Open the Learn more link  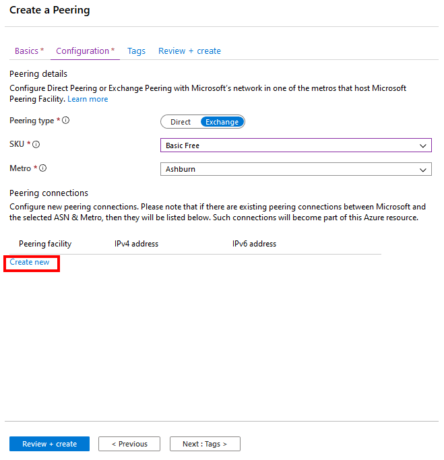(88, 99)
